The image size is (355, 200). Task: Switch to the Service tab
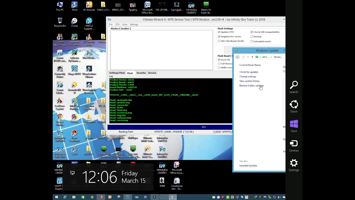tap(152, 73)
